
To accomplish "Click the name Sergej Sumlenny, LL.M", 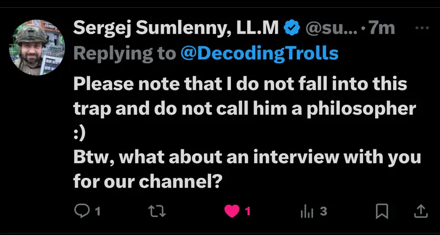I will (176, 28).
